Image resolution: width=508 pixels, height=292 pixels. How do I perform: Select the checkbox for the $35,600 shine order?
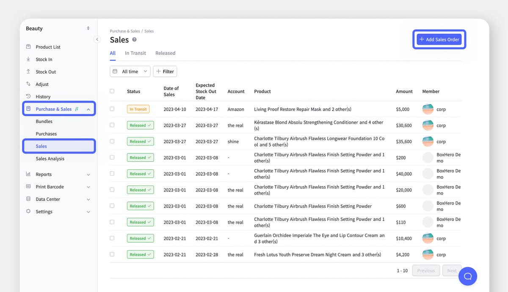coord(112,141)
